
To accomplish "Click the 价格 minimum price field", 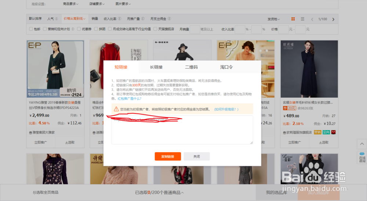I will point(283,29).
